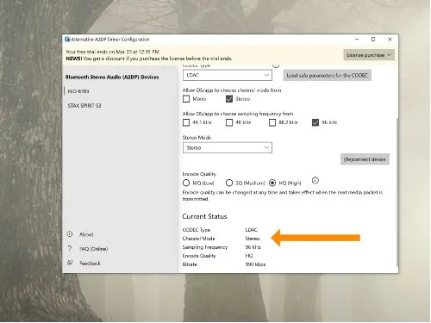Uncheck the Stereo channel mode checkbox
The height and width of the screenshot is (323, 431).
229,99
